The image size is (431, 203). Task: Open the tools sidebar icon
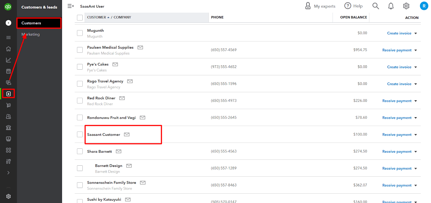(8, 161)
